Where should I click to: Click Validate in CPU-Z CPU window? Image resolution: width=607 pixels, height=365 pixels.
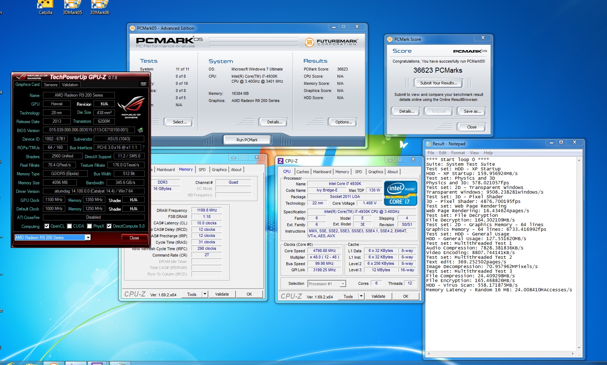(x=378, y=296)
